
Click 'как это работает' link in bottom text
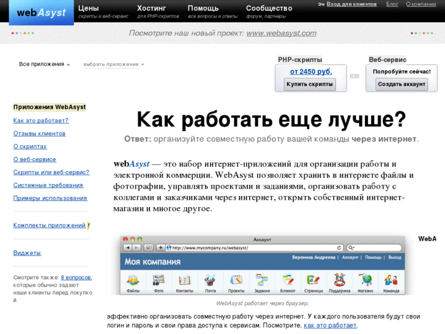coord(330,325)
